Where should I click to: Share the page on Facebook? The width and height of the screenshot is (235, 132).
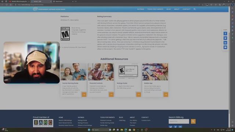225,33
